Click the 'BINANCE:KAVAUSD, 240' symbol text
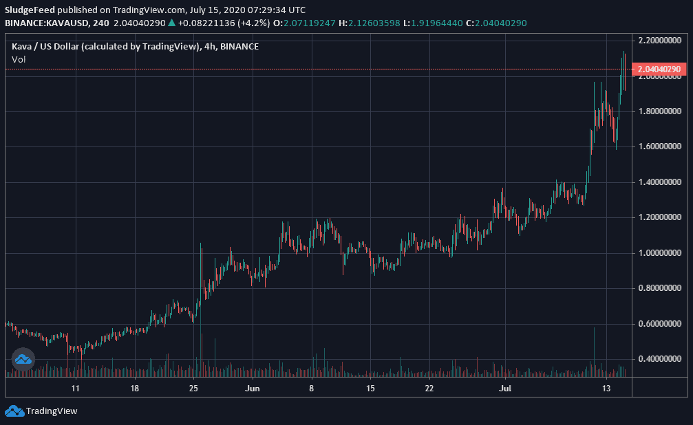The height and width of the screenshot is (425, 693). pos(57,23)
